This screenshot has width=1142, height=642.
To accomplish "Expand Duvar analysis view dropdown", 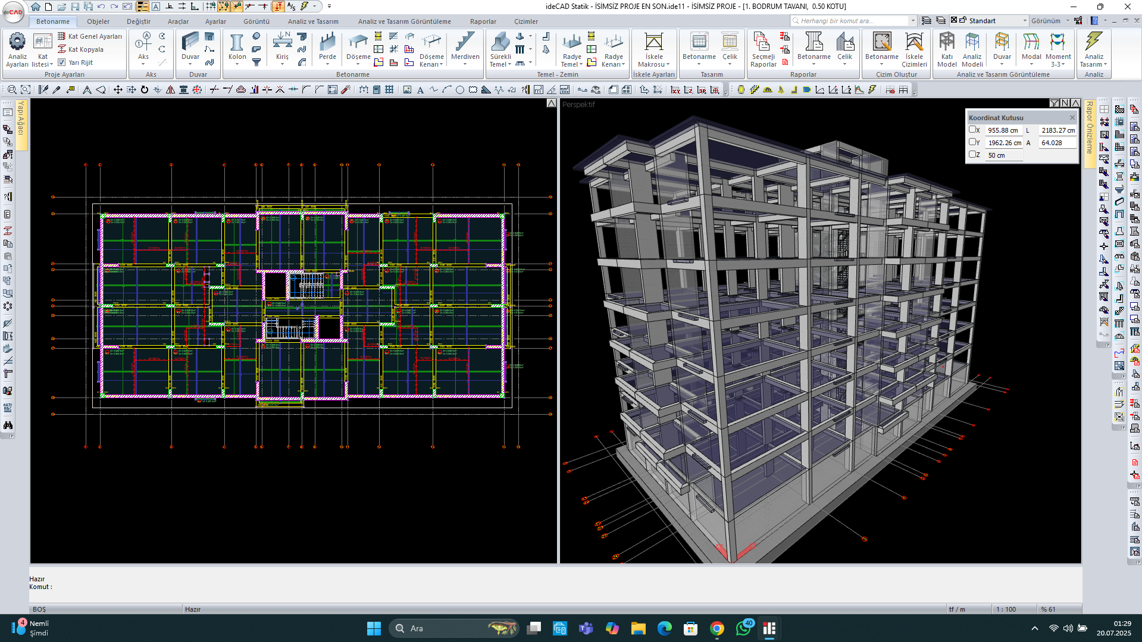I will [x=1002, y=64].
